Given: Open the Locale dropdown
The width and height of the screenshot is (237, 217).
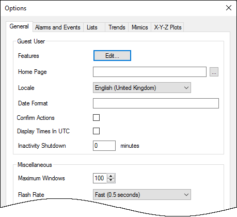Looking at the screenshot, I should pos(142,88).
